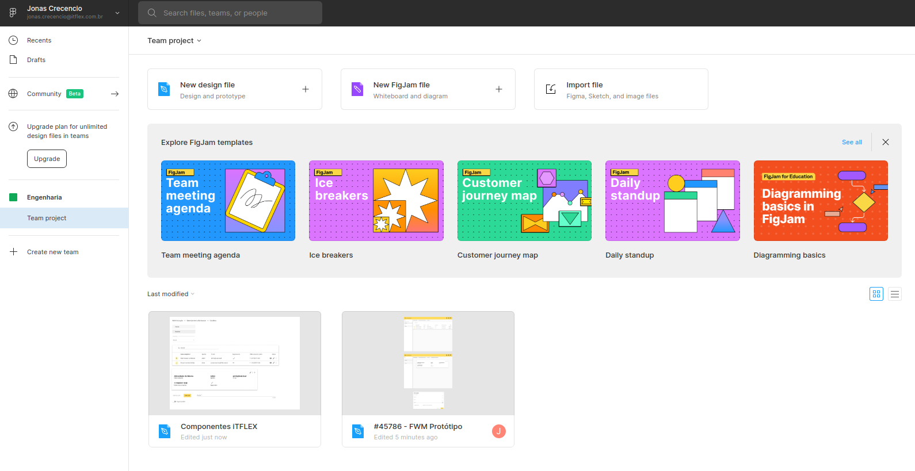Screen dimensions: 915x471
Task: Click the Componentes ITFLEX file name
Action: [219, 427]
